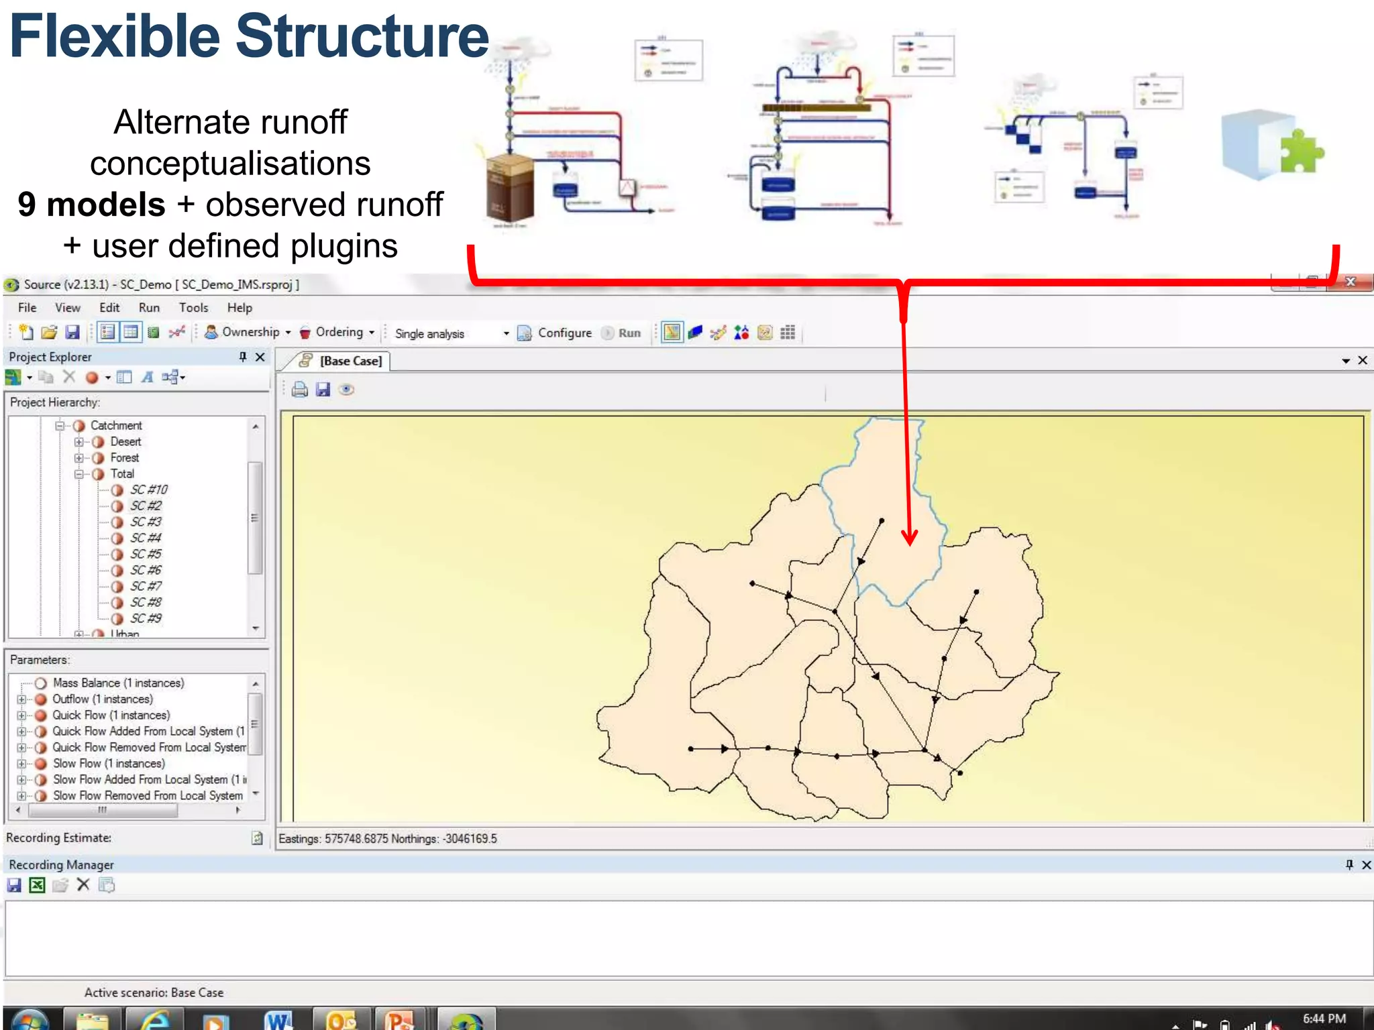Image resolution: width=1374 pixels, height=1030 pixels.
Task: Click the Recording Manager delete X icon
Action: pos(83,884)
